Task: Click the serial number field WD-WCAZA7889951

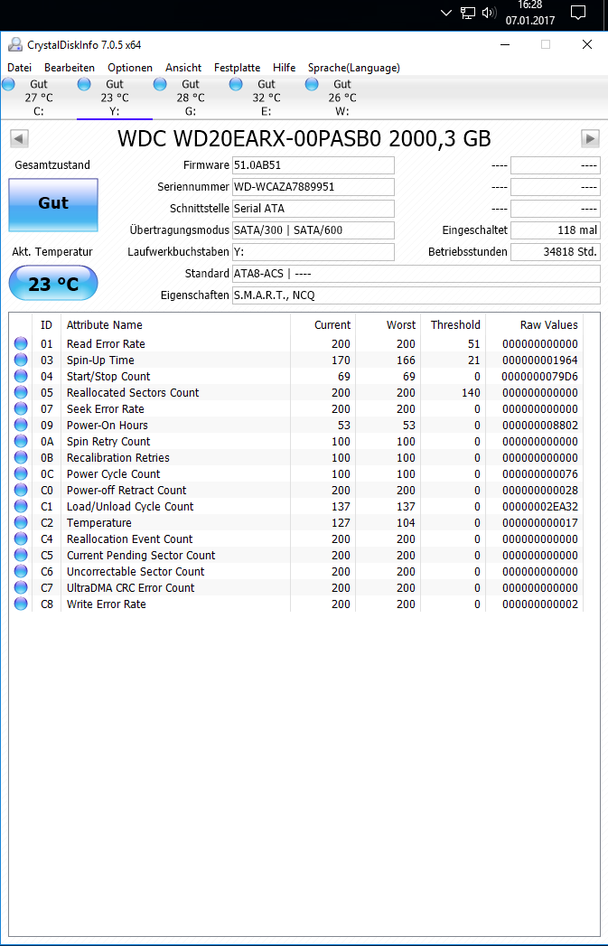Action: click(x=313, y=187)
